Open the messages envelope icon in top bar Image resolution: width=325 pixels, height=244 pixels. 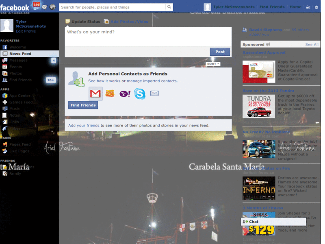tap(44, 7)
